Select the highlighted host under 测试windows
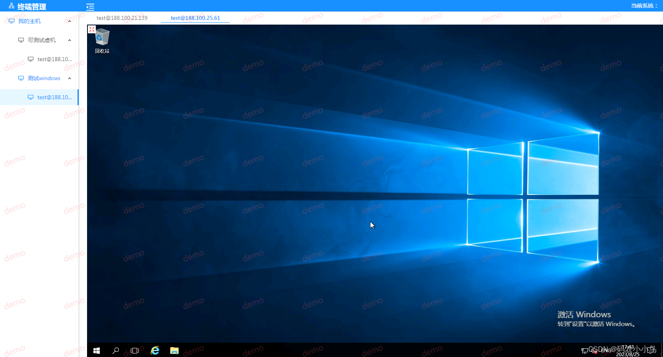The width and height of the screenshot is (663, 357). point(39,97)
